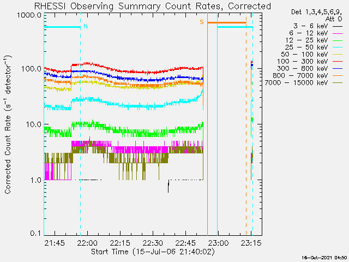Click the solid orange vertical line before 23:00
This screenshot has height=262, width=349.
pyautogui.click(x=207, y=134)
